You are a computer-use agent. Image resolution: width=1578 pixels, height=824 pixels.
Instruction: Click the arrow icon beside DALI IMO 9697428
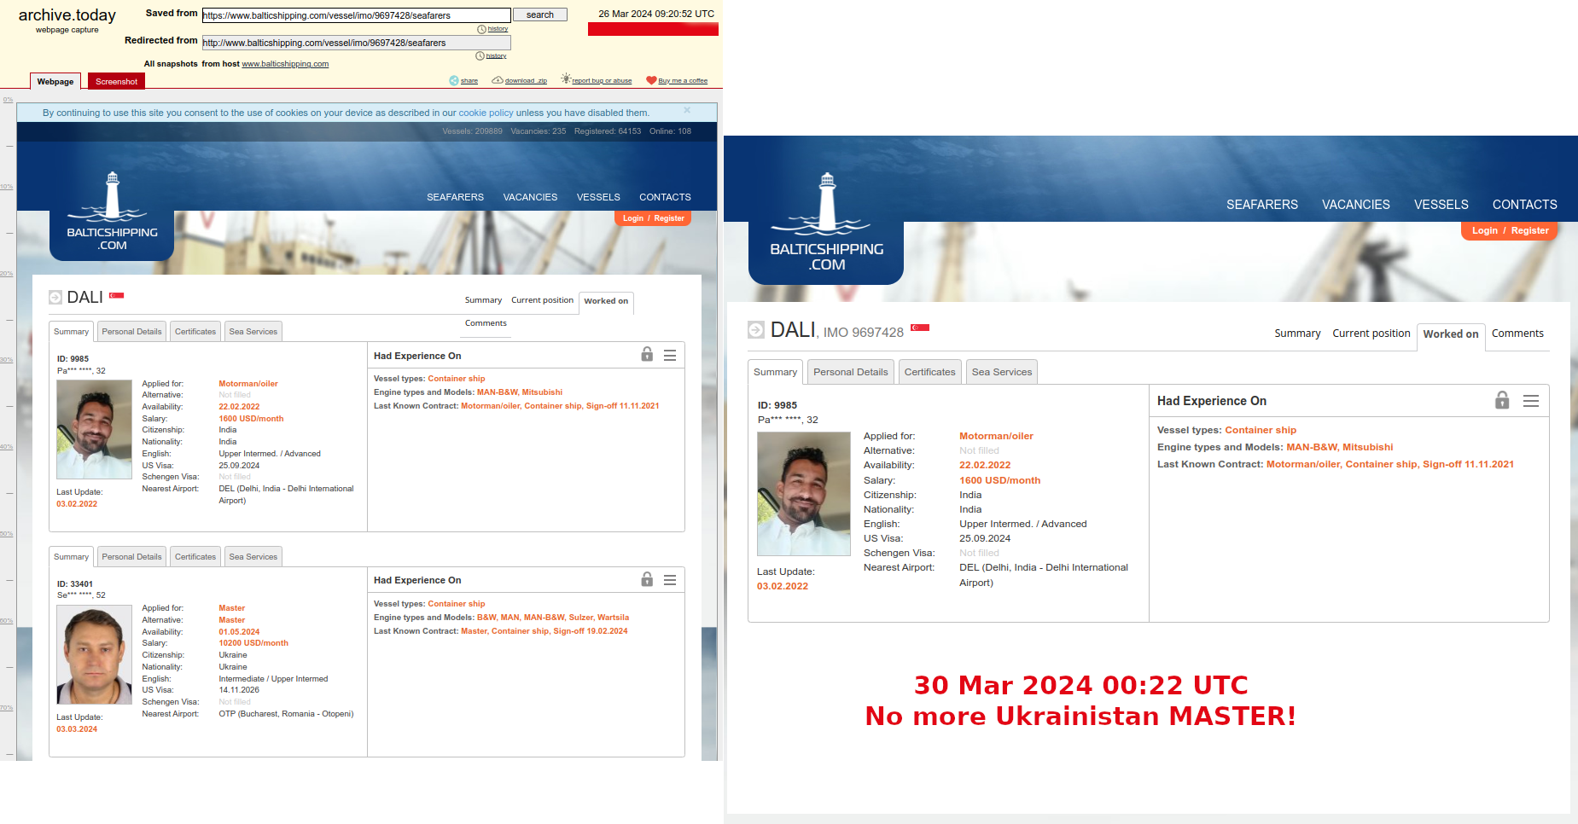tap(756, 329)
